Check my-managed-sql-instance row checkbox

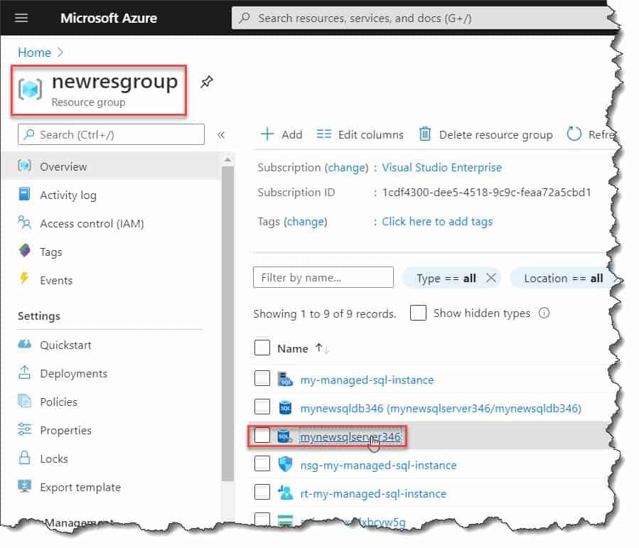click(262, 378)
